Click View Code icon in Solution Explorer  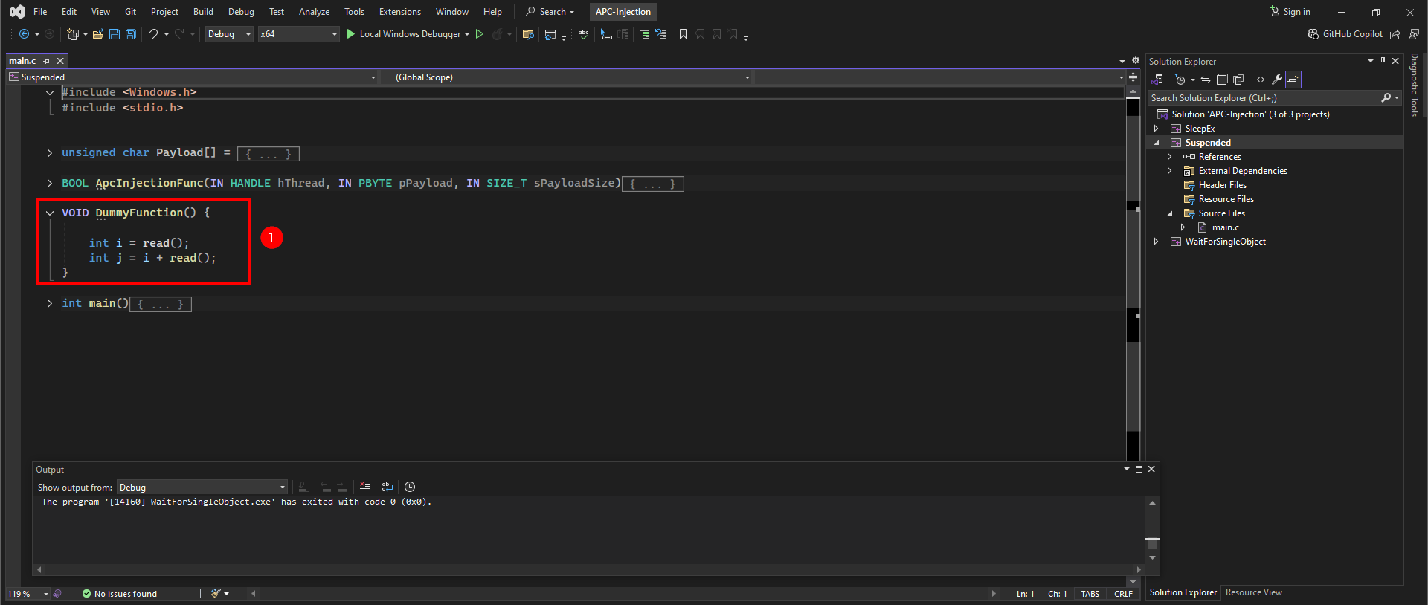[1261, 80]
